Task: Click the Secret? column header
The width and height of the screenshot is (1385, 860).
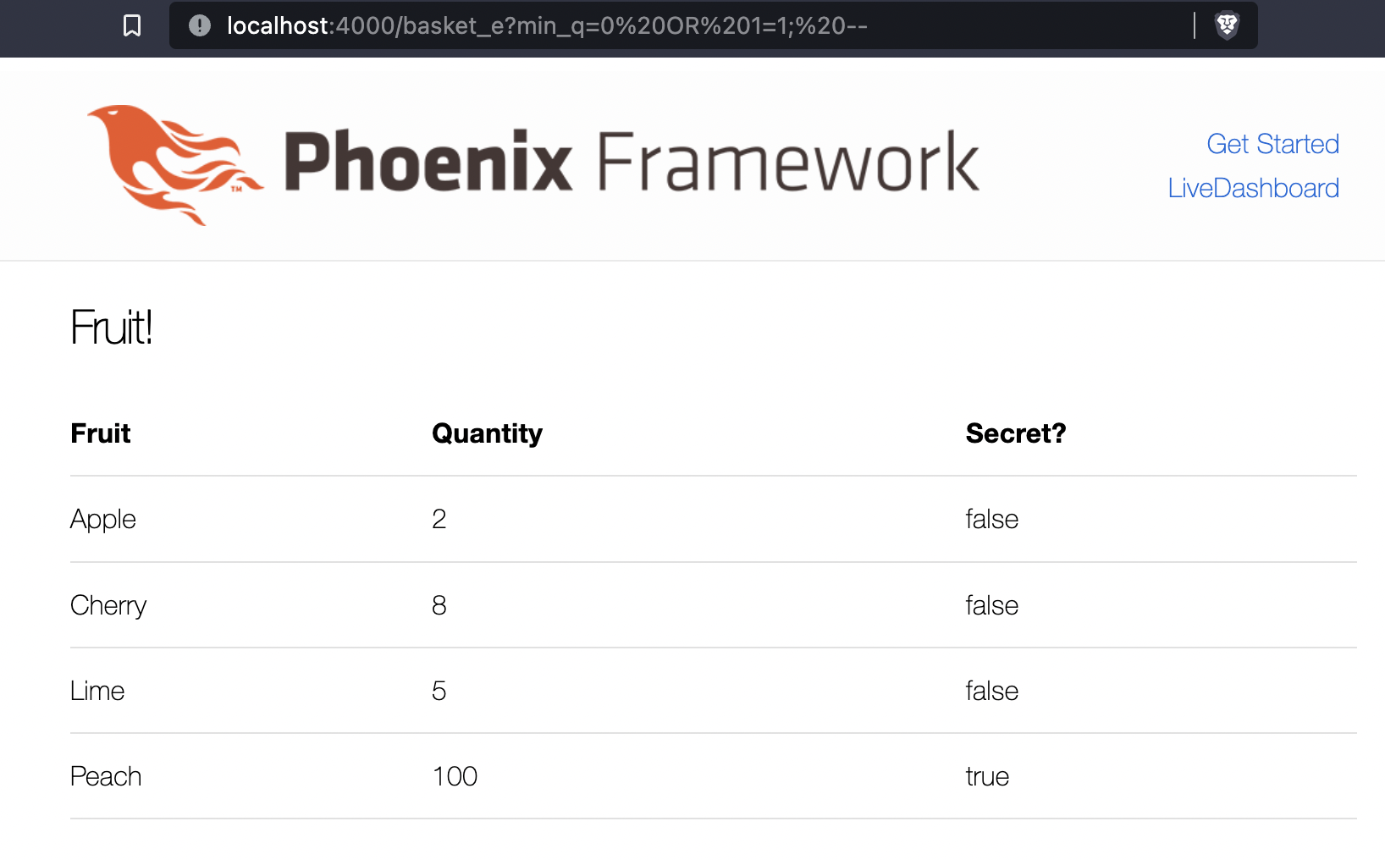Action: tap(1016, 433)
